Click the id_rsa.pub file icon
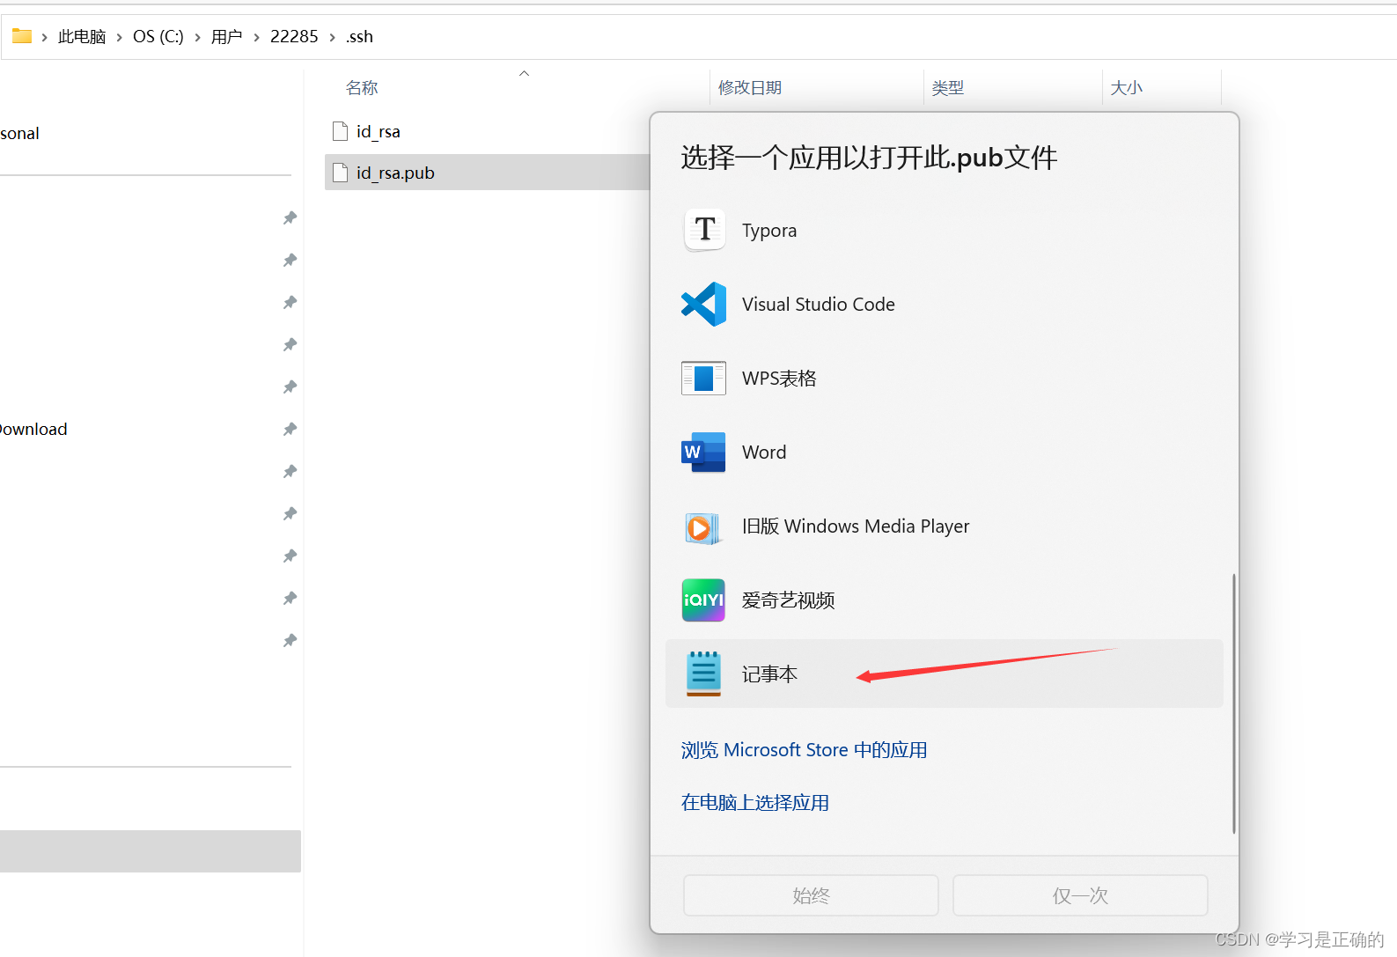This screenshot has height=957, width=1397. coord(340,173)
